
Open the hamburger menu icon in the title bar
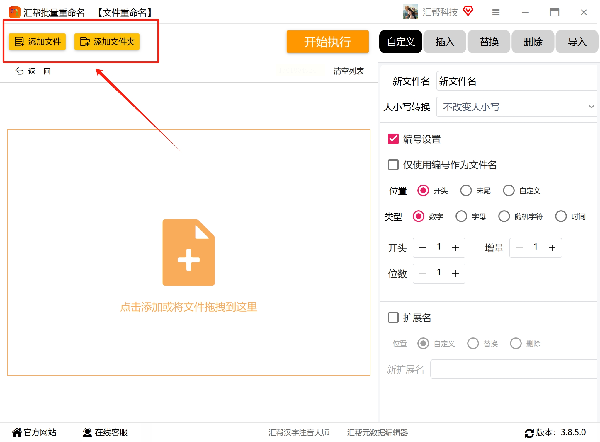[x=496, y=12]
